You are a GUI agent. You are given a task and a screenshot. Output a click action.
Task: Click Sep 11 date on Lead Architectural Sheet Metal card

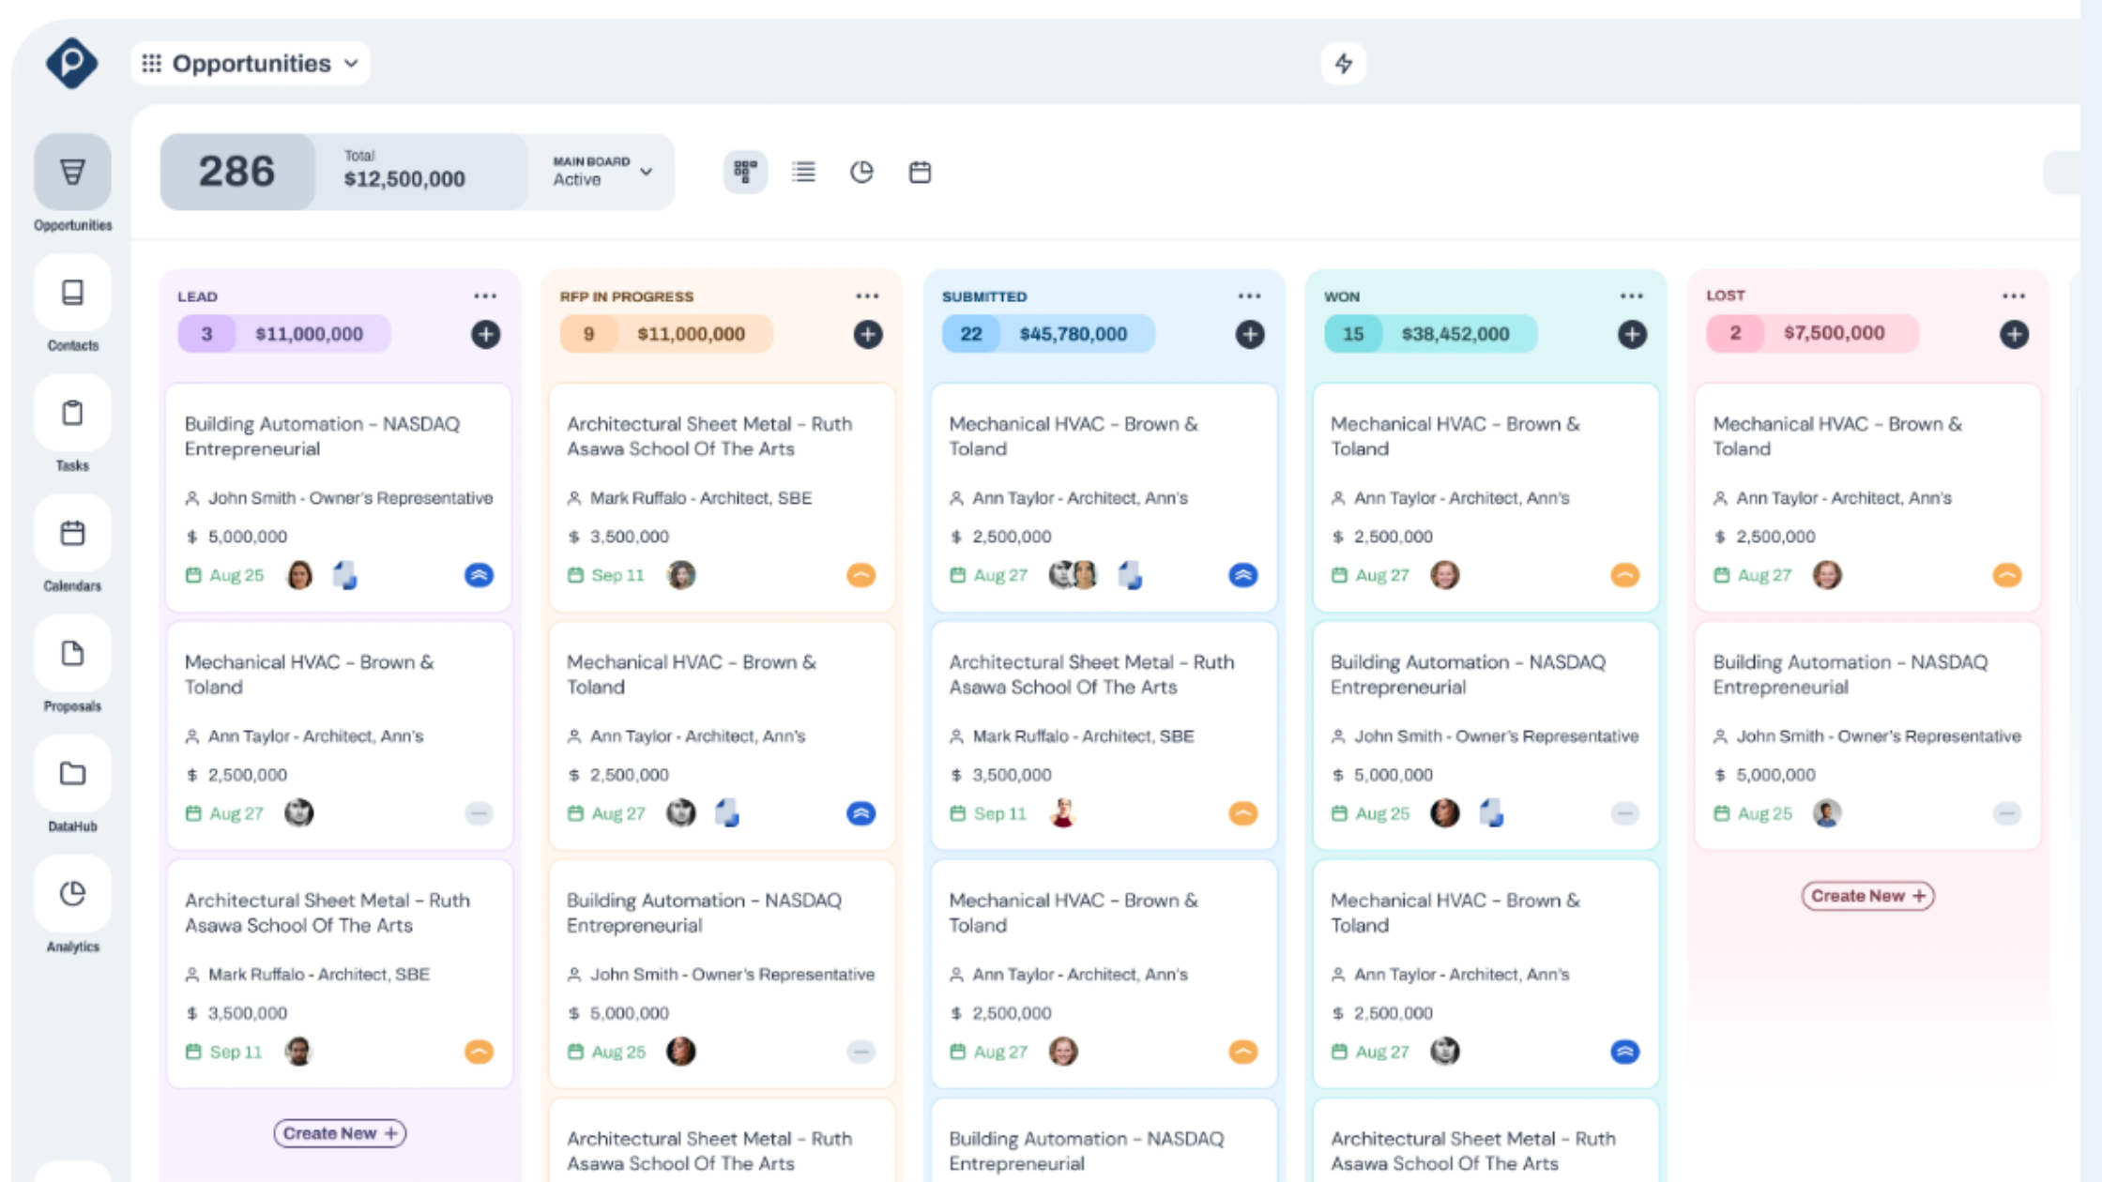coord(224,1052)
